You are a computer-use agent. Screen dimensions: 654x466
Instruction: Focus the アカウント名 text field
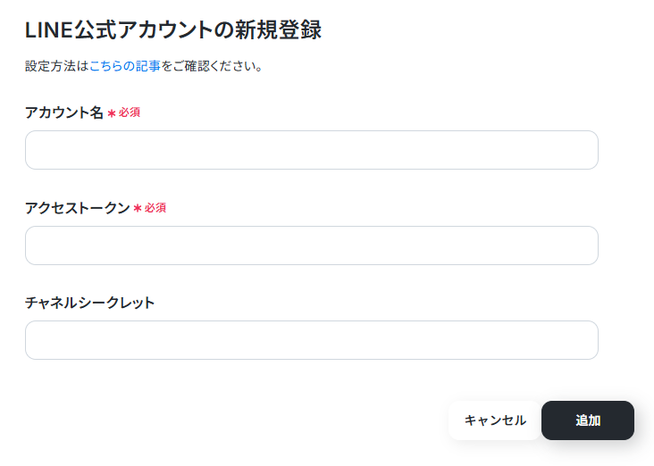(x=312, y=150)
